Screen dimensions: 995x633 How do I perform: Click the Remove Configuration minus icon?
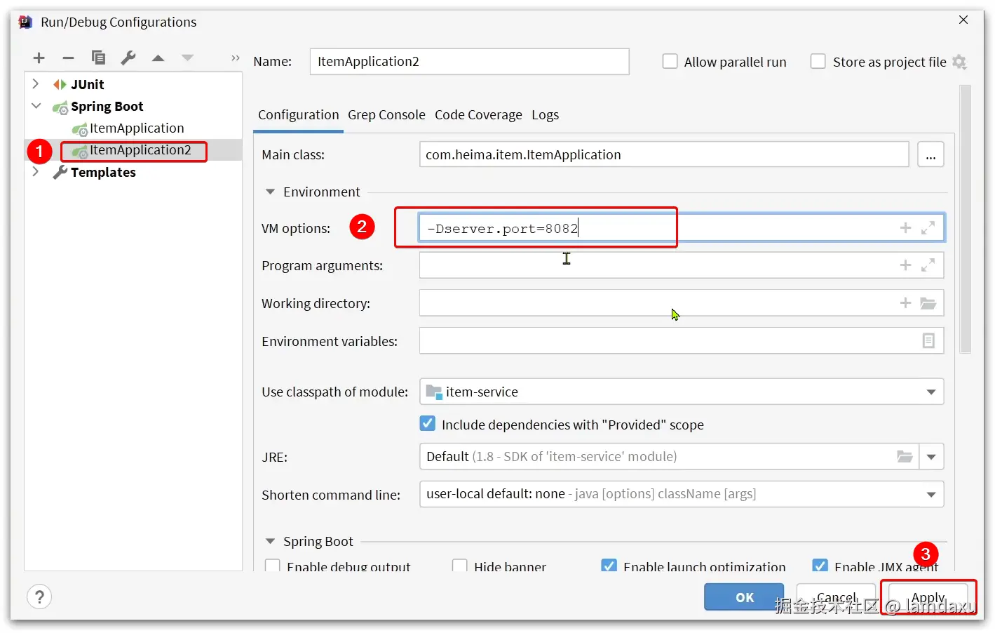[68, 58]
